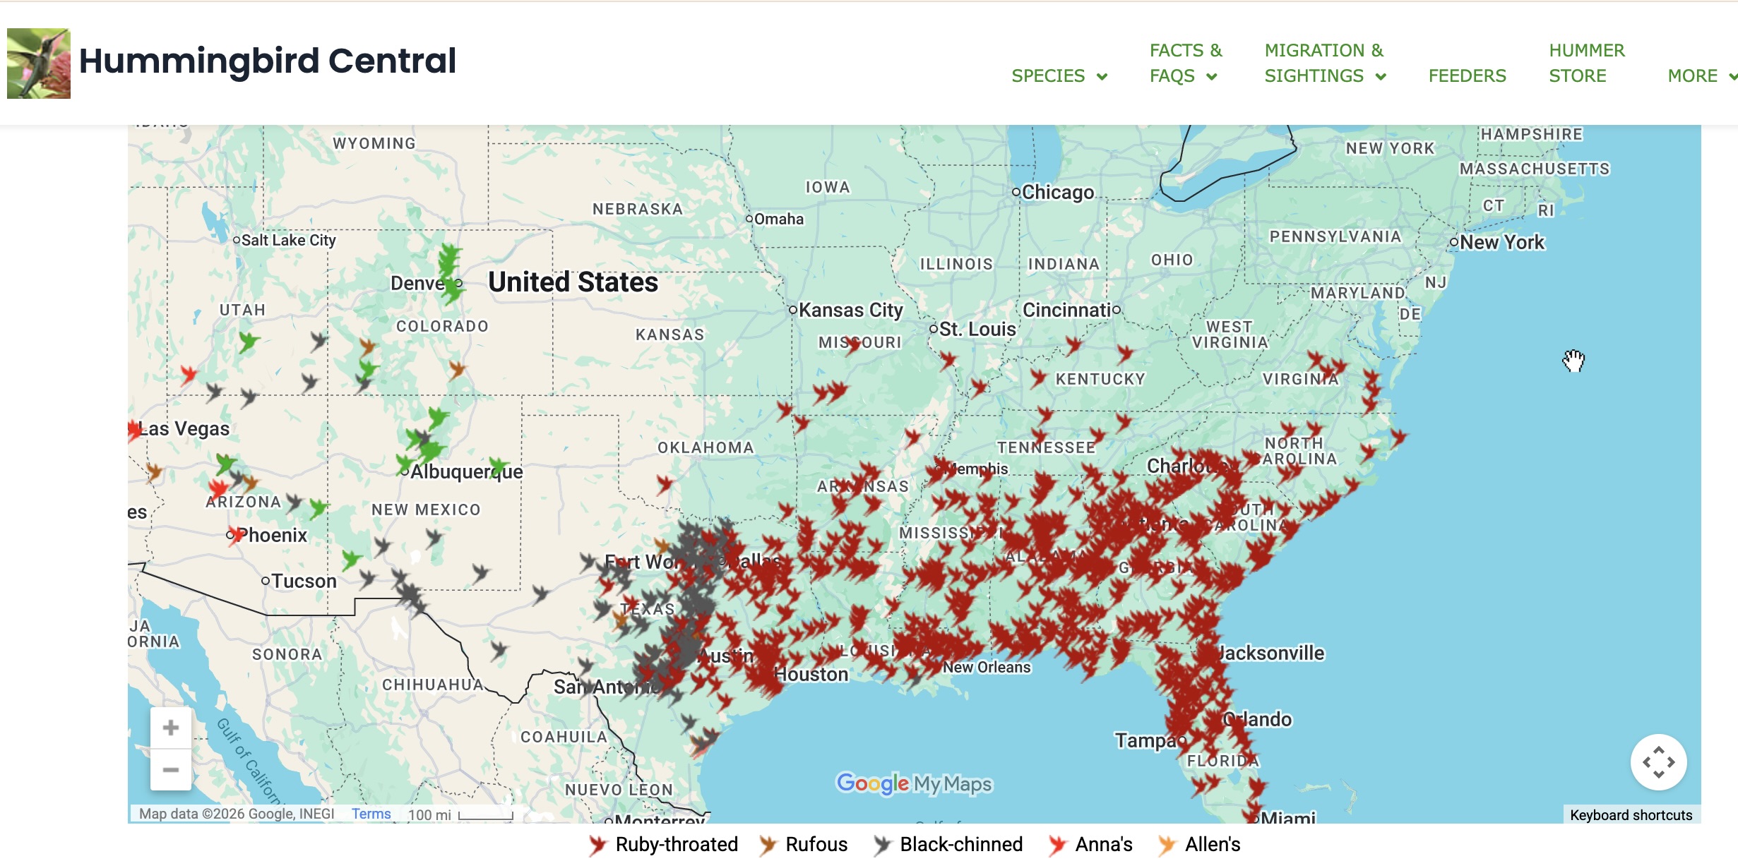Click the Hummingbird Central site title
1738x861 pixels.
pyautogui.click(x=267, y=61)
